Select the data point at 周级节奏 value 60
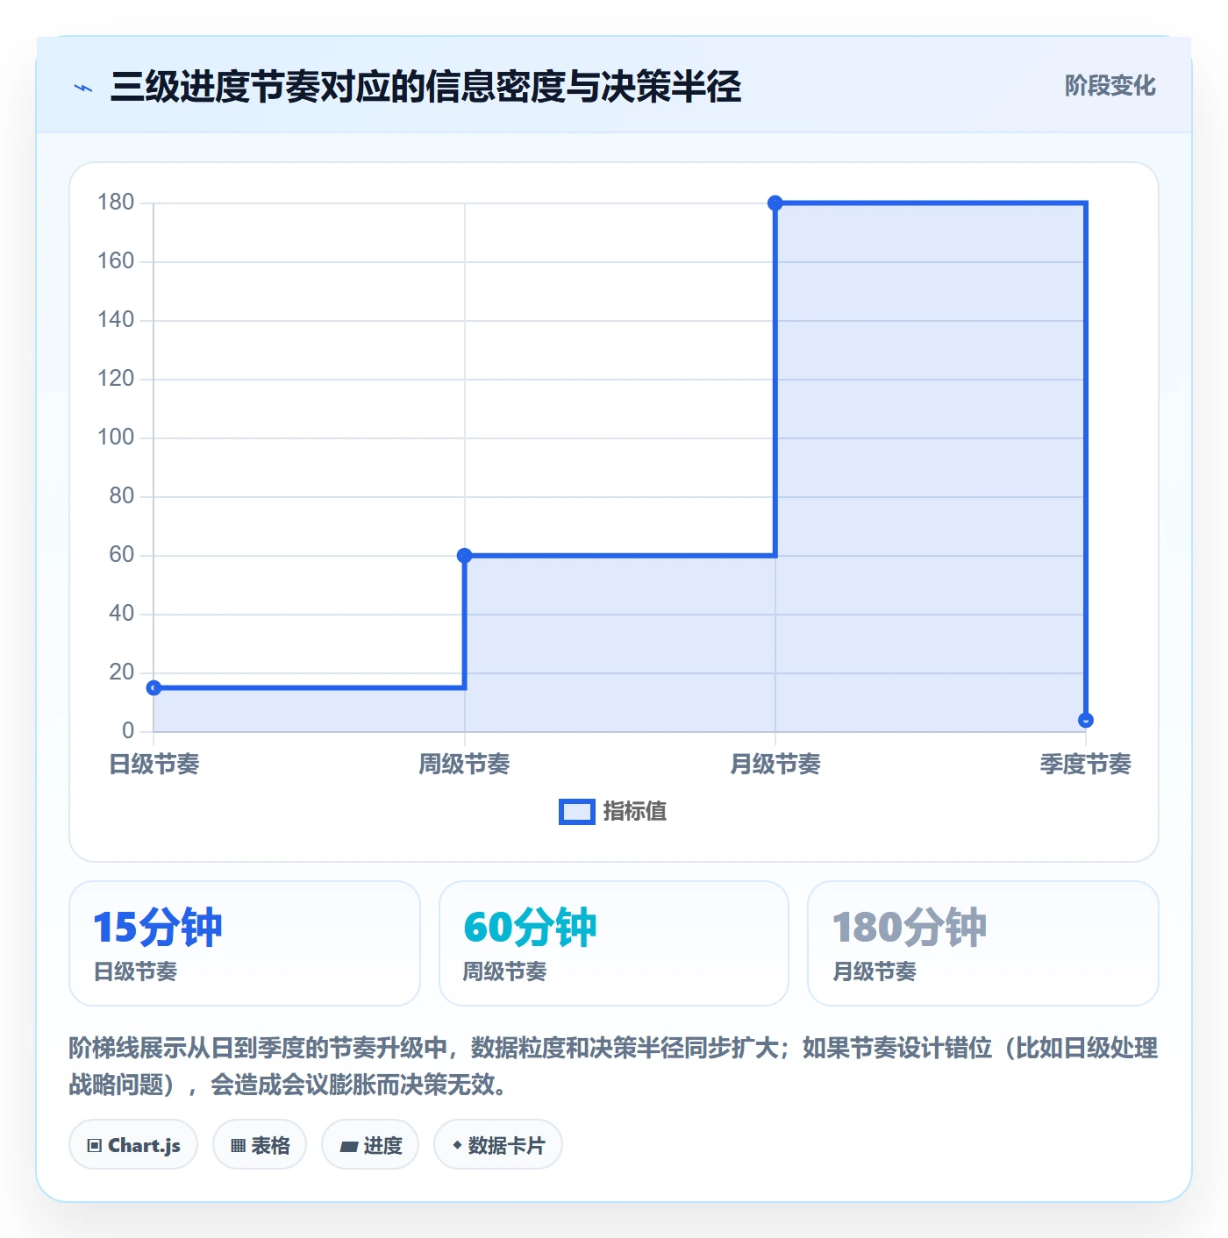The width and height of the screenshot is (1228, 1238). click(465, 555)
